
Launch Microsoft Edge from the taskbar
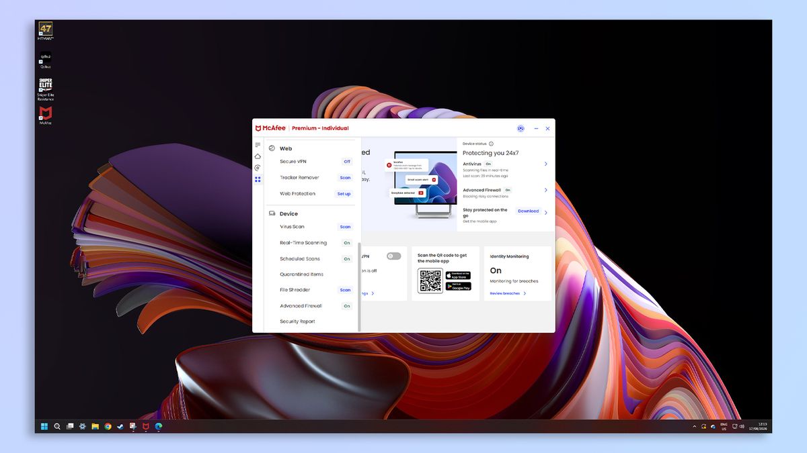tap(159, 426)
